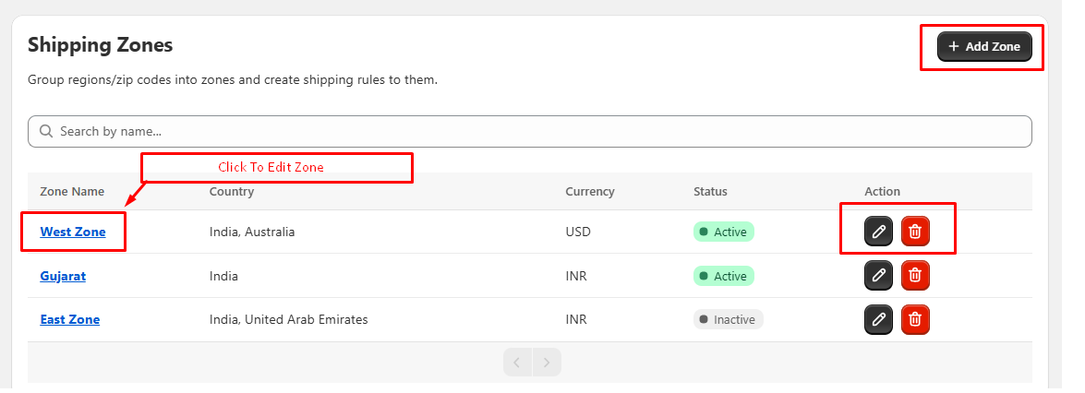
Task: Delete West Zone using the trash icon
Action: (x=915, y=231)
